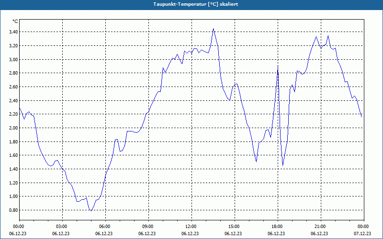Image resolution: width=383 pixels, height=239 pixels.
Task: Select the 3,20 y-axis label
Action: [13, 45]
